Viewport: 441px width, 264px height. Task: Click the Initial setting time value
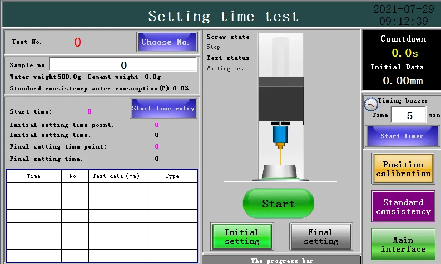coord(157,135)
